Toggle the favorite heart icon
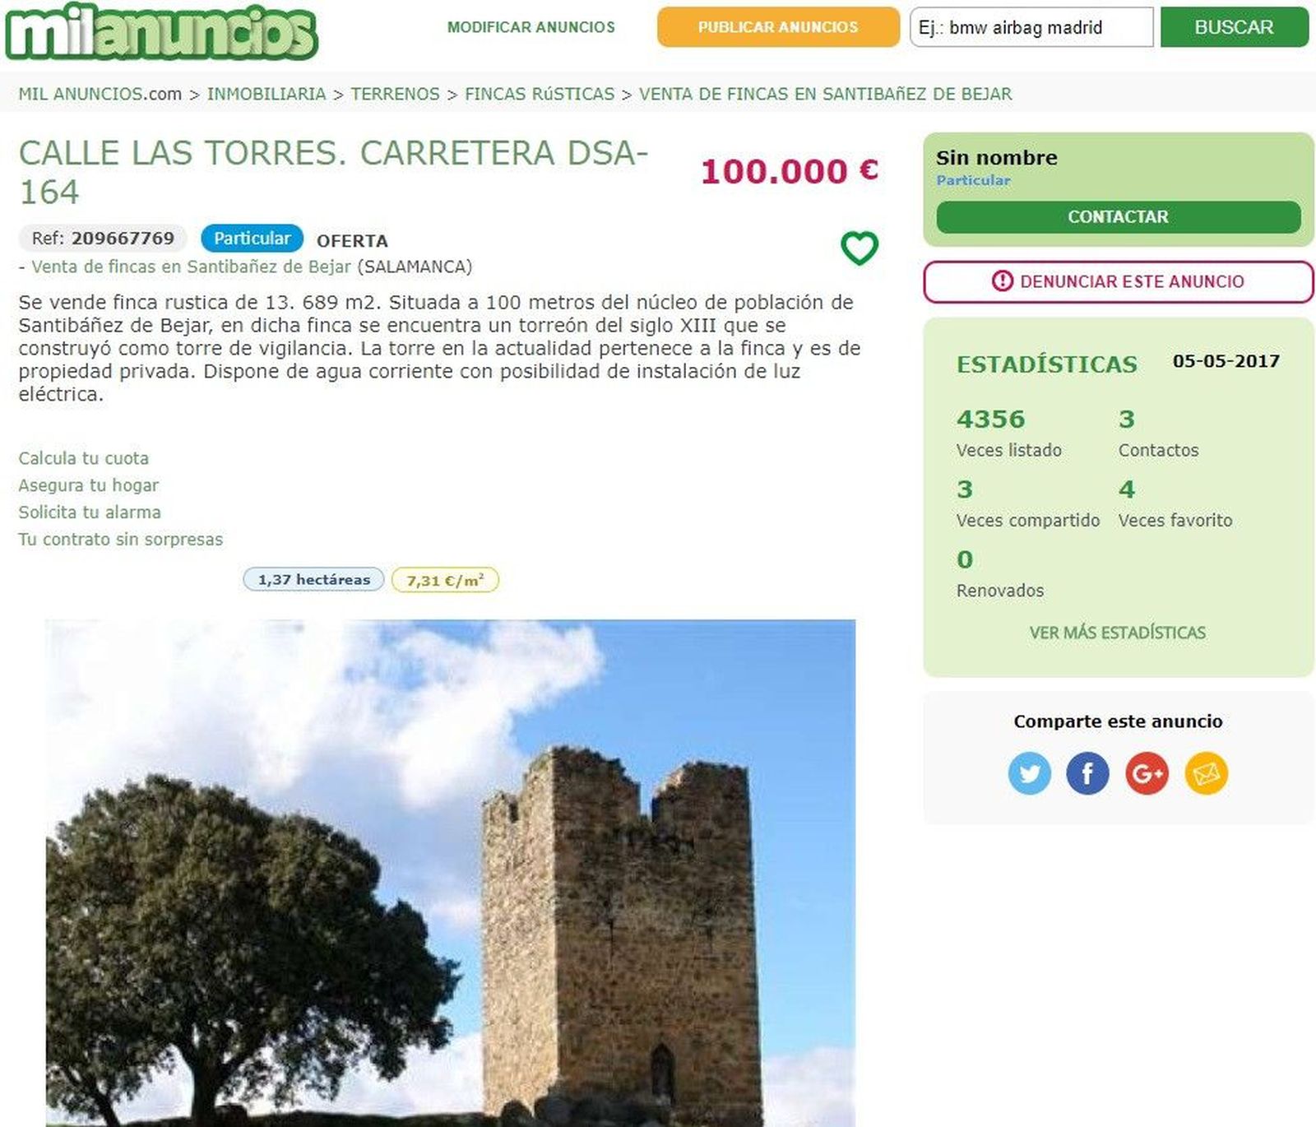 click(860, 248)
